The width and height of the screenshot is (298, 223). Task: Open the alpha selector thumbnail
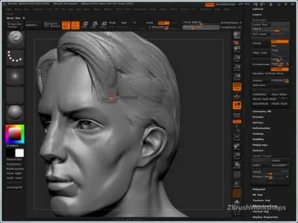[15, 76]
